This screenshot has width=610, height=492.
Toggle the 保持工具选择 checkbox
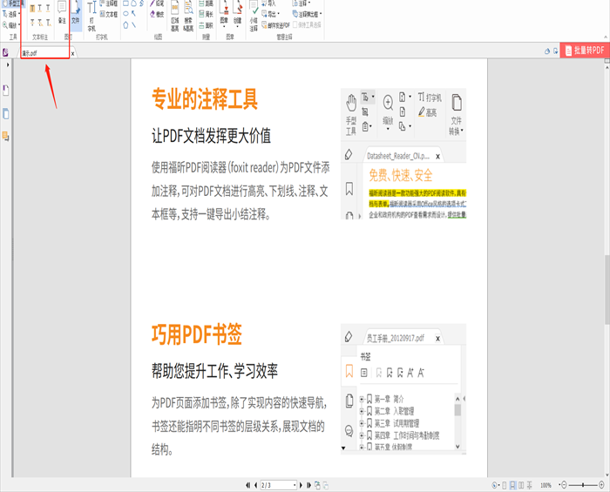click(x=307, y=25)
